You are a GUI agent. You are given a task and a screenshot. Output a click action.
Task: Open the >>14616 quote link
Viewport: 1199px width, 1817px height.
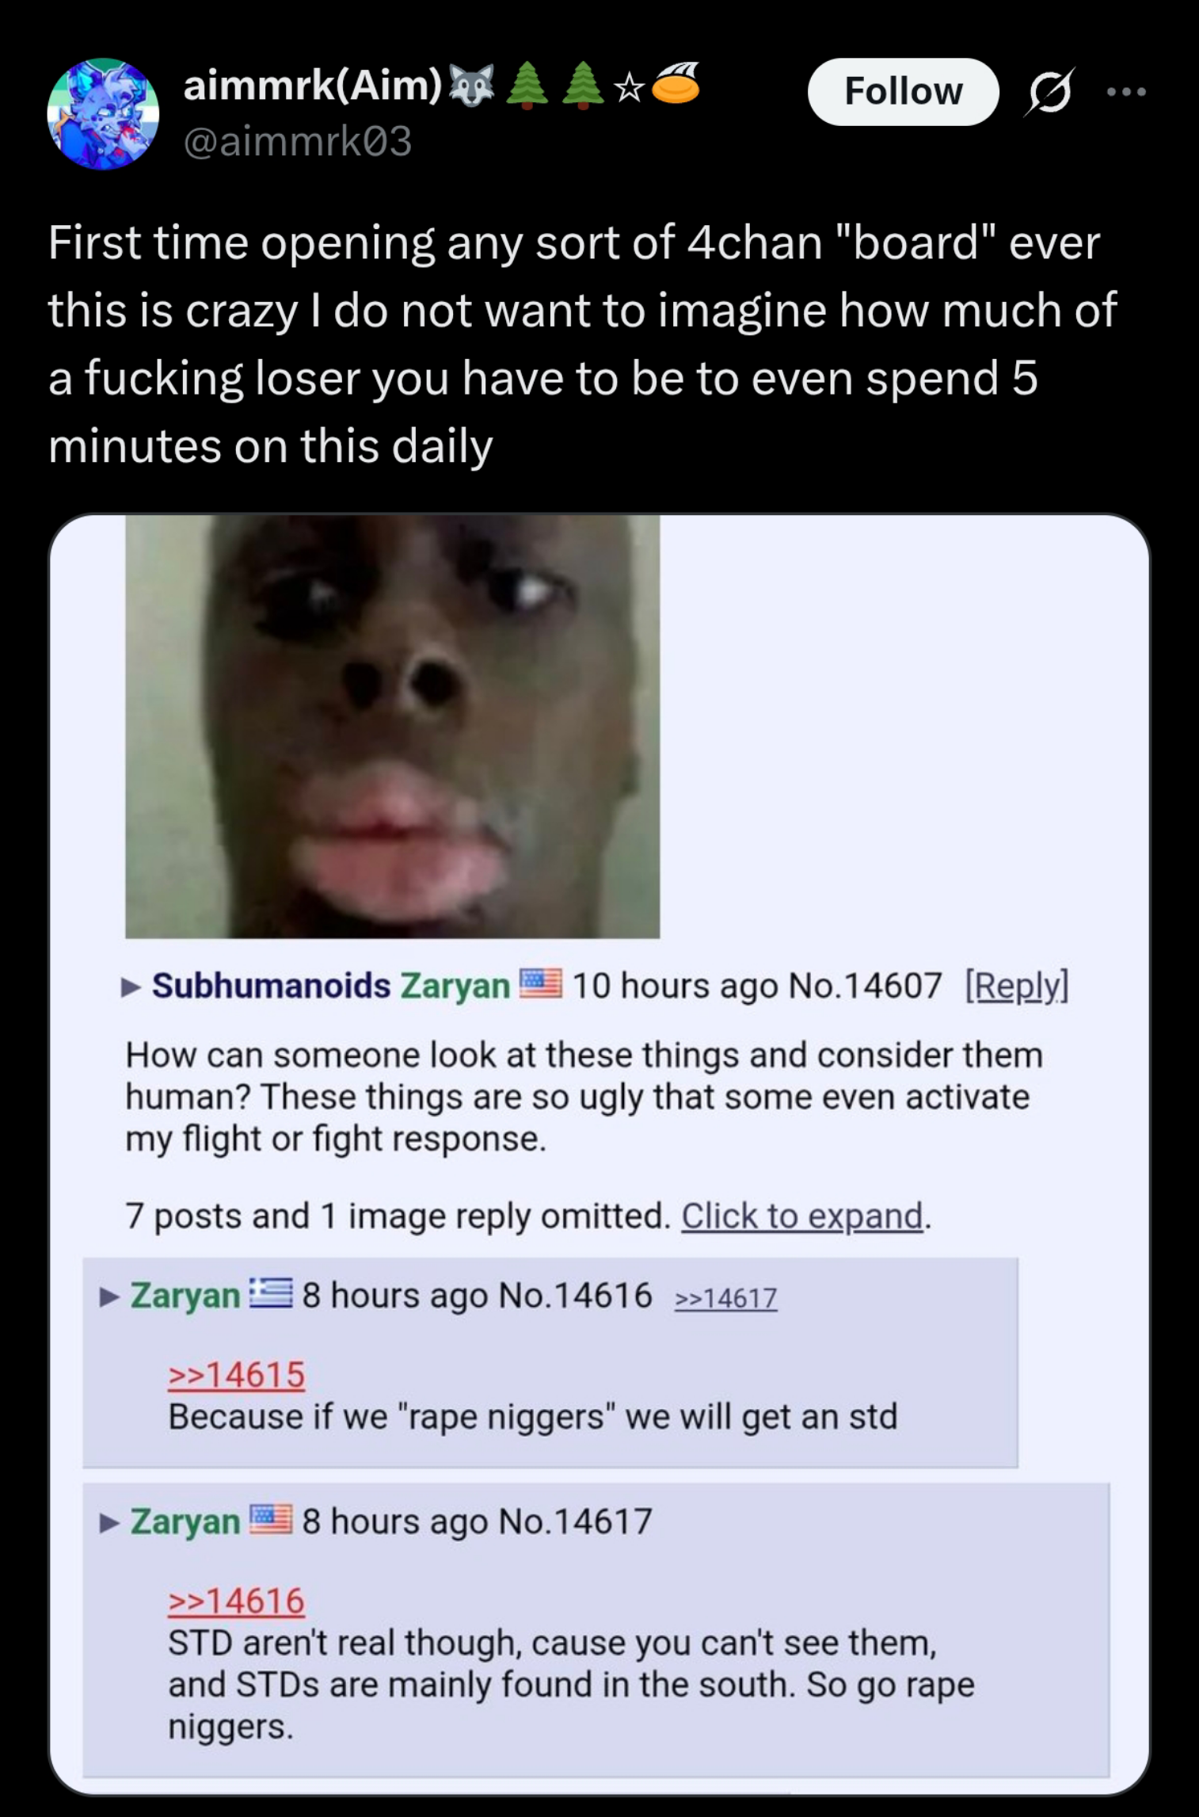(236, 1601)
